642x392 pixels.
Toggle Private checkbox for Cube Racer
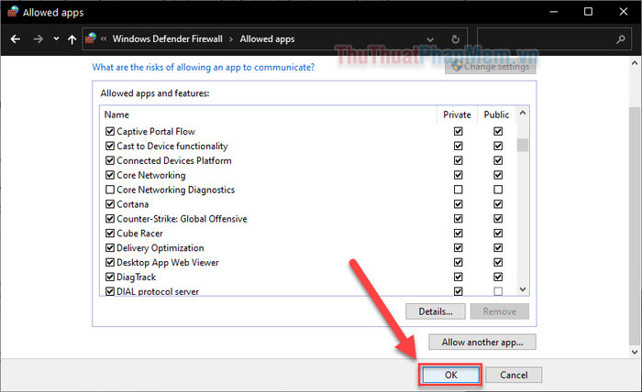(459, 234)
